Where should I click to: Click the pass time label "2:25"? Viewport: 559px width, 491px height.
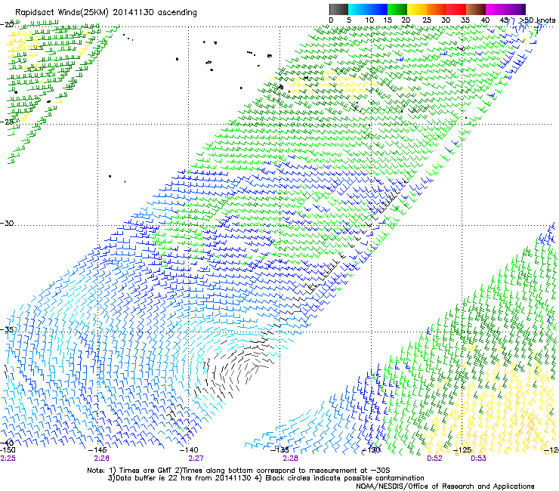[x=8, y=459]
